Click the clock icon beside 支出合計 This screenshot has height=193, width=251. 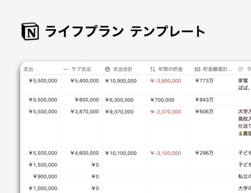click(108, 69)
